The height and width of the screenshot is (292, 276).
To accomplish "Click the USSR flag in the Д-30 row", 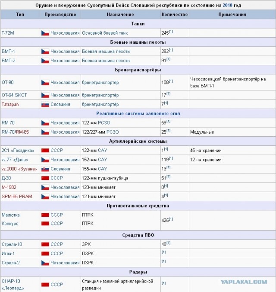I will tap(45, 178).
